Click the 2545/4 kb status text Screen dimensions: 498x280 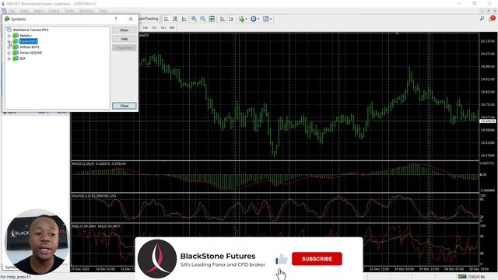pos(476,277)
